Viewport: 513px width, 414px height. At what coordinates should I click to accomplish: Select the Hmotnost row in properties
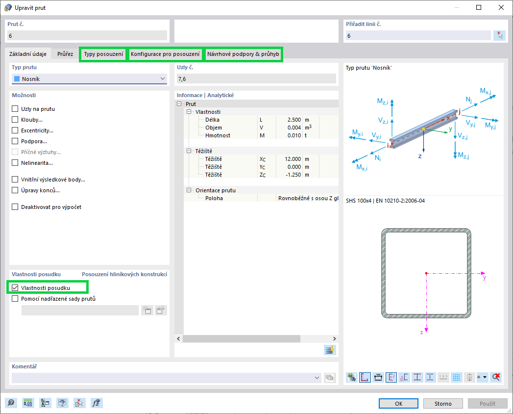pyautogui.click(x=261, y=135)
